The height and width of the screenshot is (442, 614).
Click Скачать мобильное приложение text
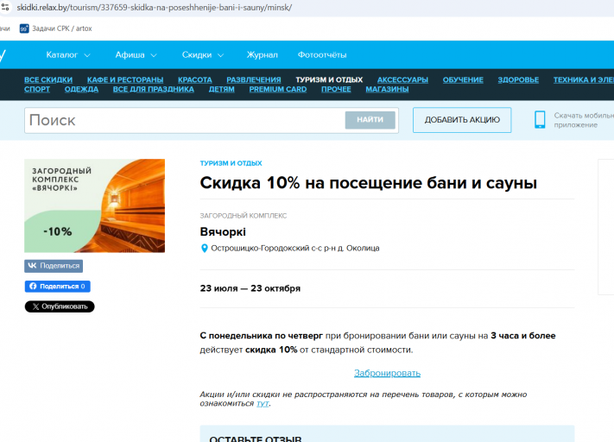pos(584,120)
